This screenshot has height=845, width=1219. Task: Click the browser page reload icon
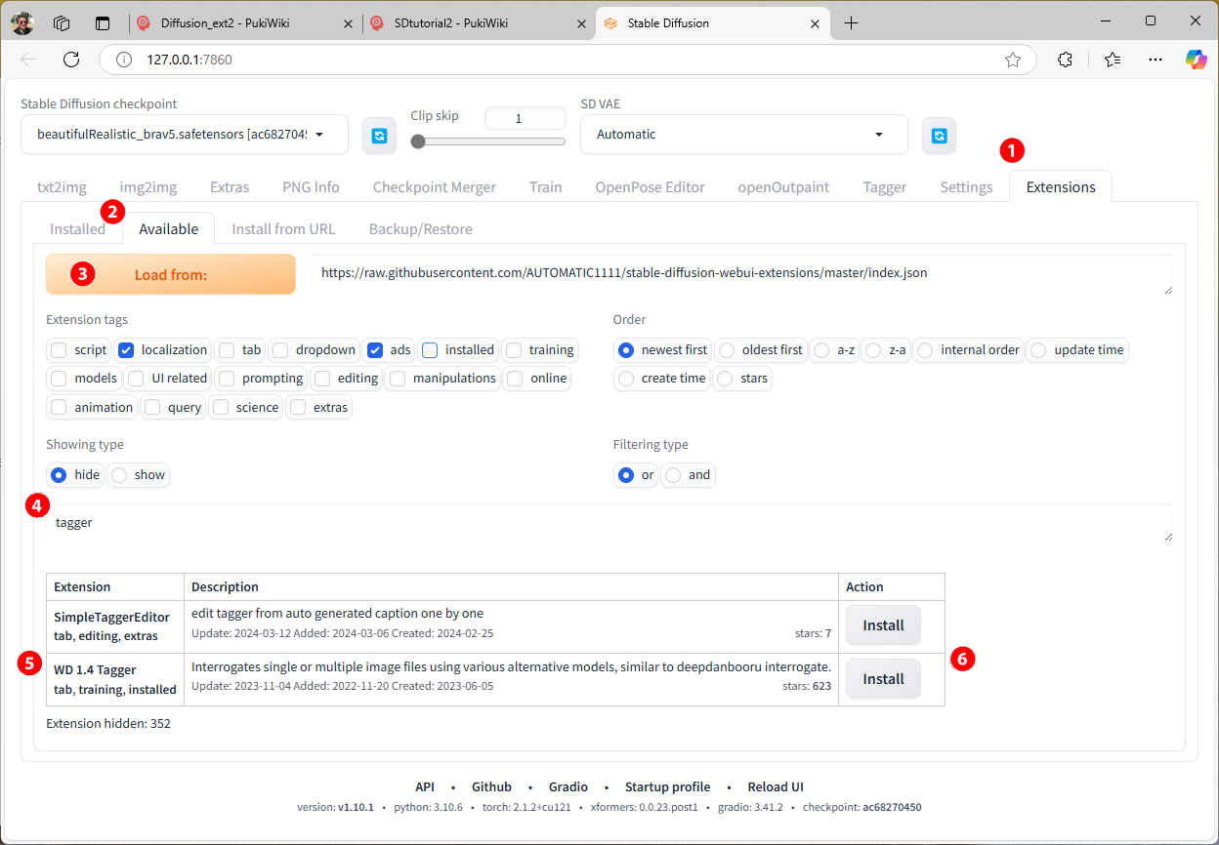(71, 60)
